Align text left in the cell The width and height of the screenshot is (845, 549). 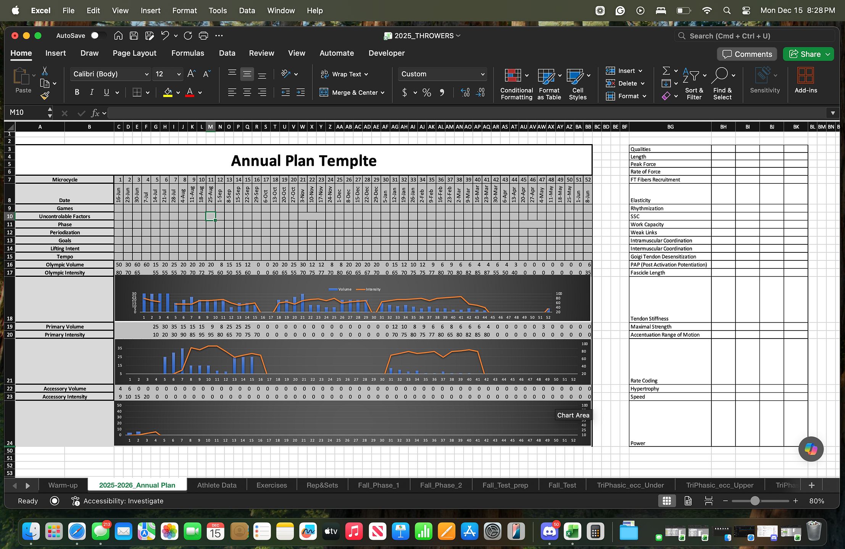[232, 92]
